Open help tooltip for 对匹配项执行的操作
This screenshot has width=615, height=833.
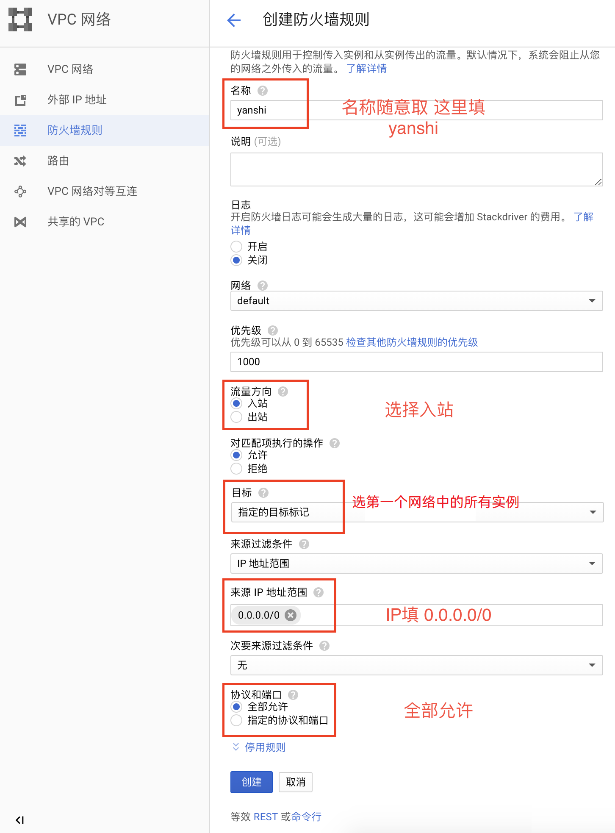[x=335, y=443]
